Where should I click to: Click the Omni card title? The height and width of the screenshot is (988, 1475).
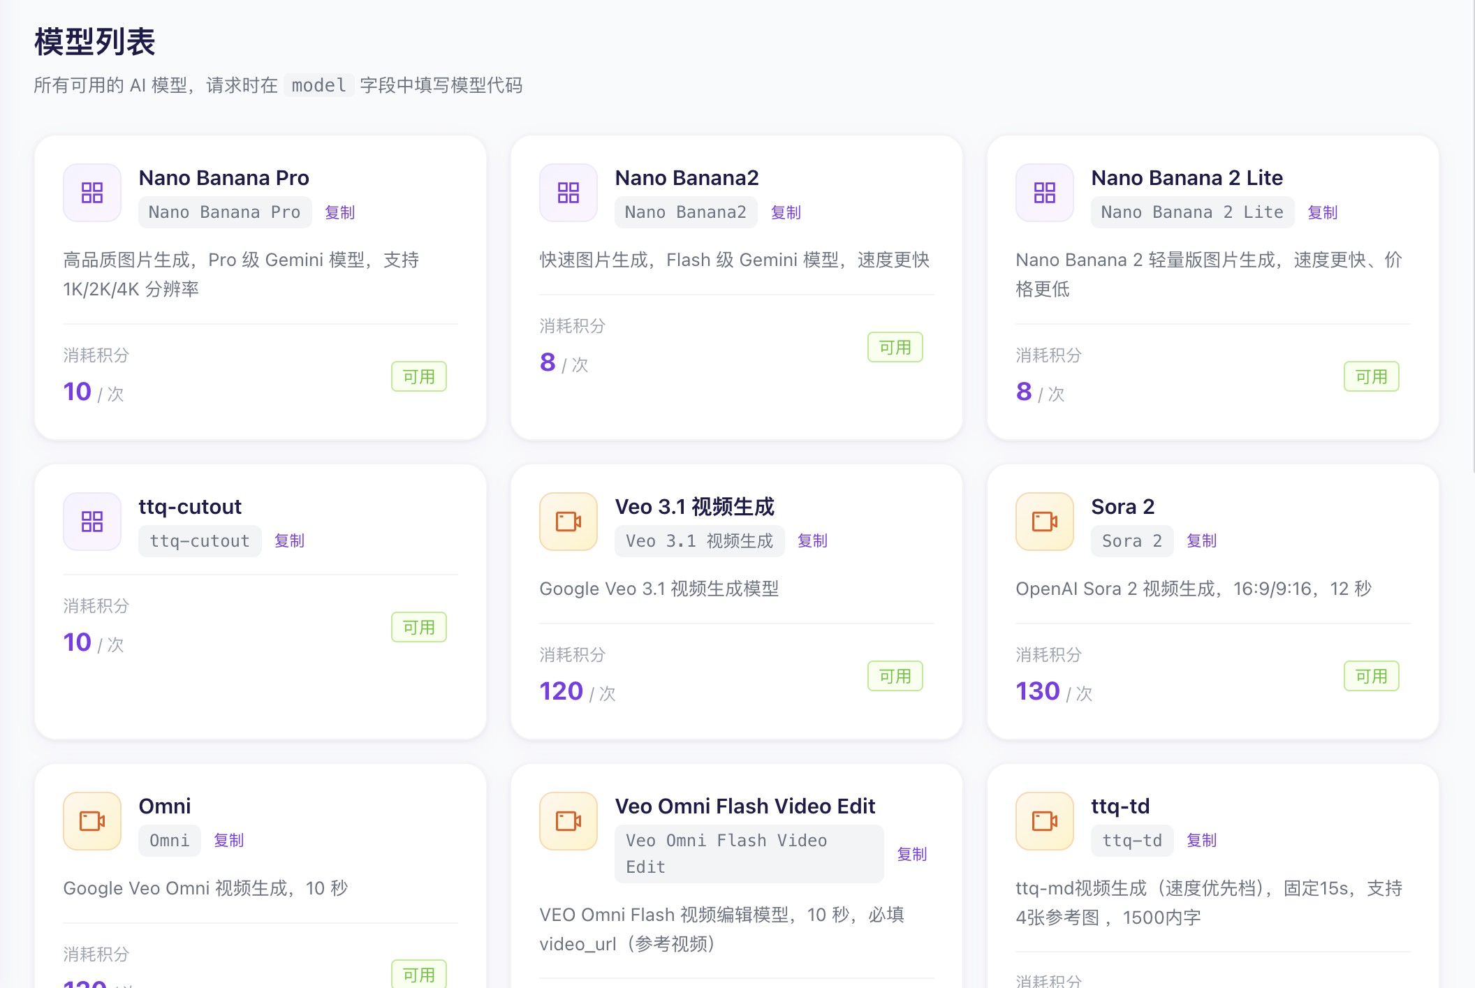pyautogui.click(x=165, y=806)
